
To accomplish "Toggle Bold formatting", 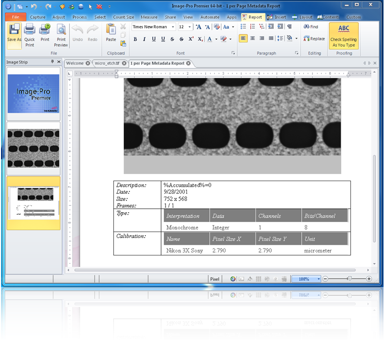I will tap(135, 39).
